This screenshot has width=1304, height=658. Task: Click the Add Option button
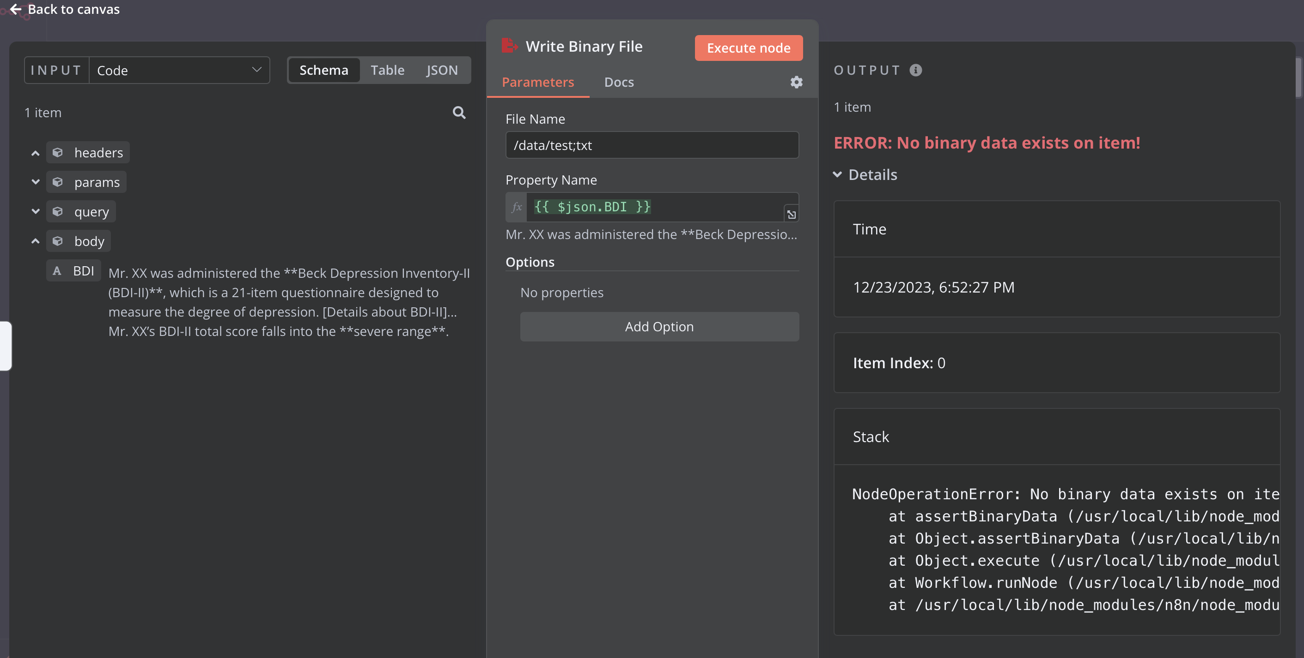pyautogui.click(x=659, y=327)
